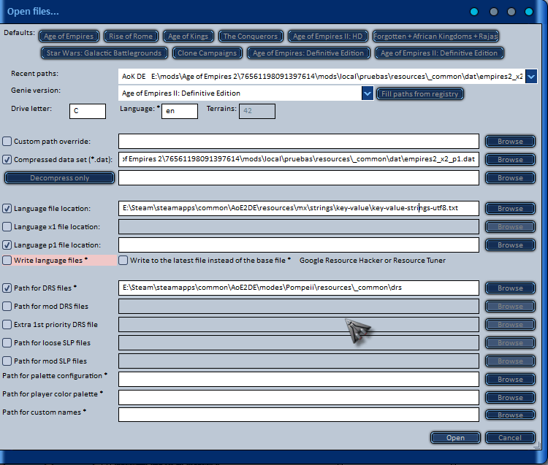Browse for Language file location
The height and width of the screenshot is (465, 548).
(510, 209)
